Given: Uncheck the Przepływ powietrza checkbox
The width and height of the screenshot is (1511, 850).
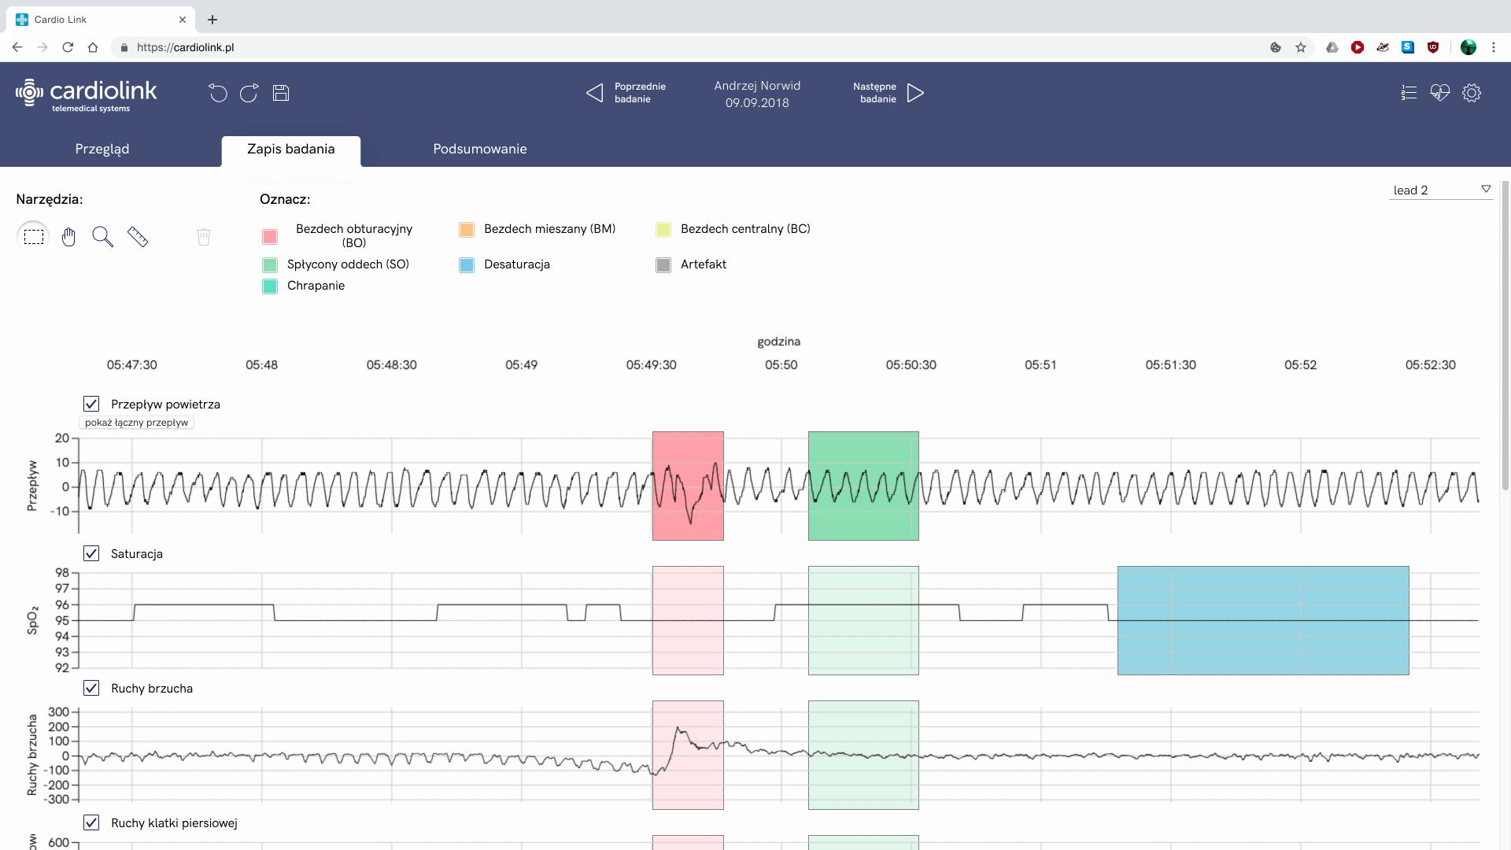Looking at the screenshot, I should [x=91, y=404].
